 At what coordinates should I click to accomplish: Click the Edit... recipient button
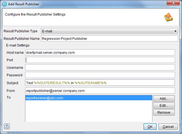pyautogui.click(x=164, y=105)
